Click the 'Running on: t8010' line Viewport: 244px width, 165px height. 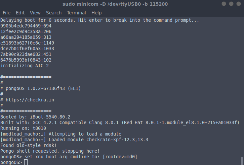pyautogui.click(x=23, y=128)
